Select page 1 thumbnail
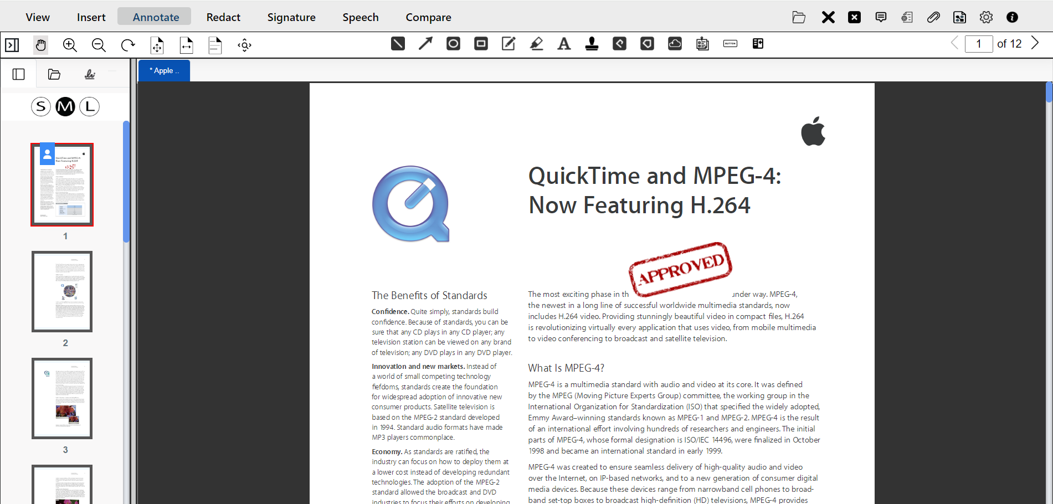1053x504 pixels. (x=62, y=184)
